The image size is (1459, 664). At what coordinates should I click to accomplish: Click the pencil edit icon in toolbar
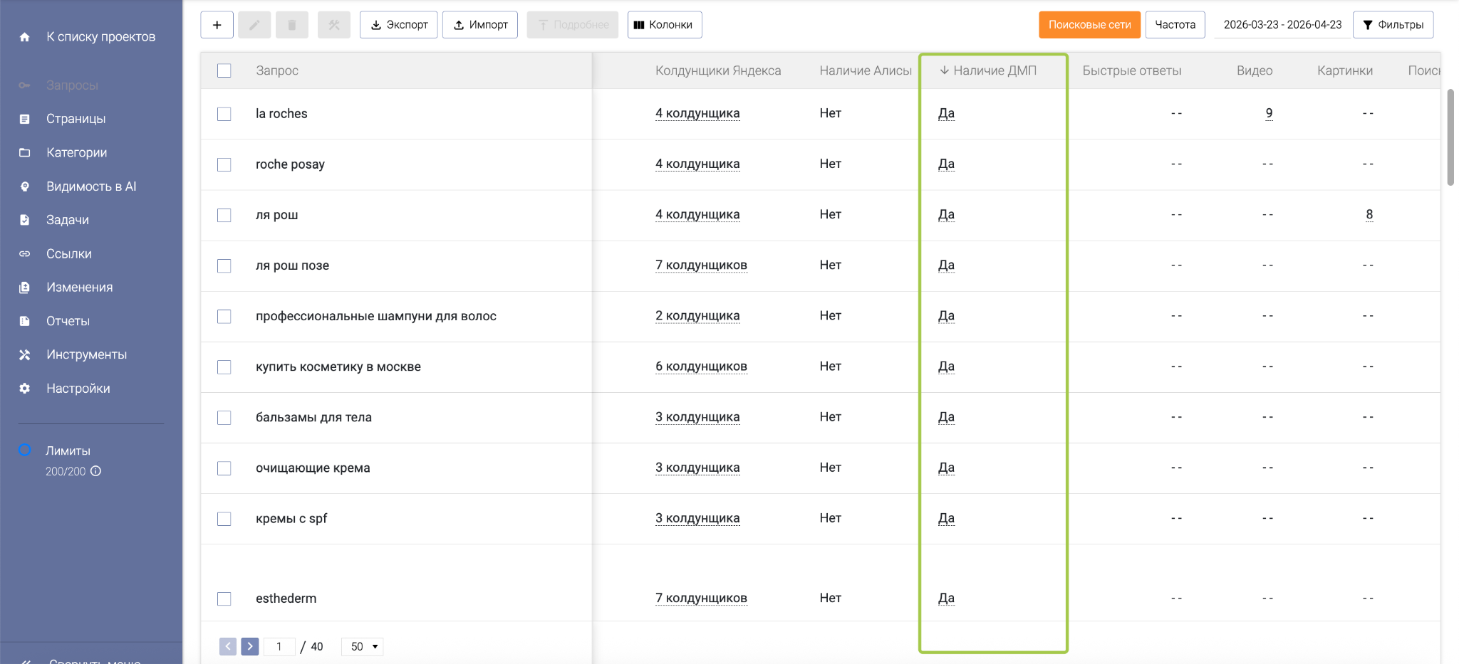pos(254,25)
